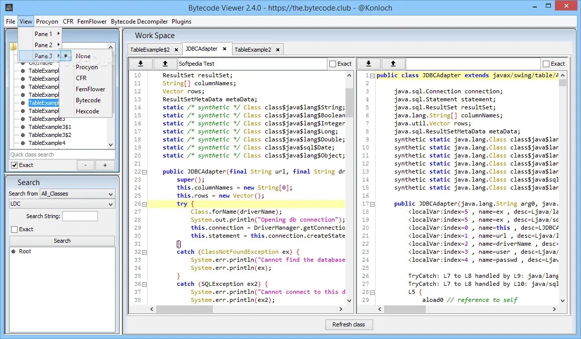
Task: Open the Procyon menu
Action: tap(47, 22)
